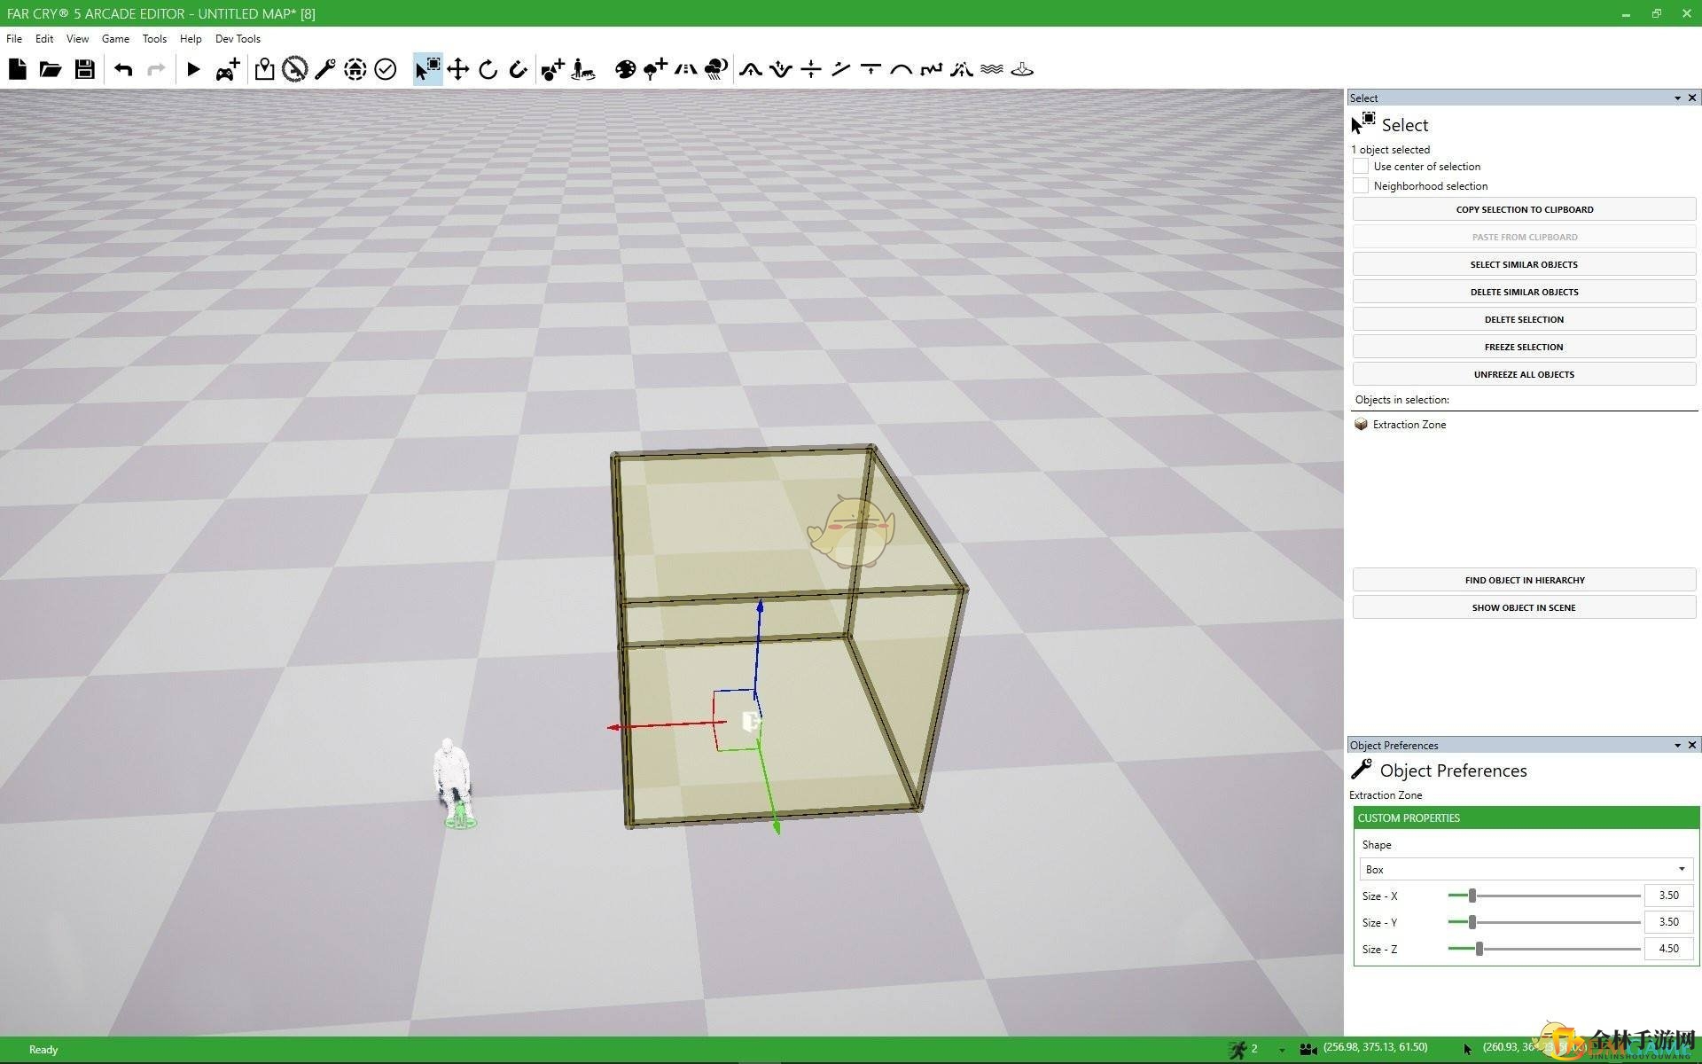Image resolution: width=1702 pixels, height=1064 pixels.
Task: Open the Tools menu
Action: click(154, 39)
